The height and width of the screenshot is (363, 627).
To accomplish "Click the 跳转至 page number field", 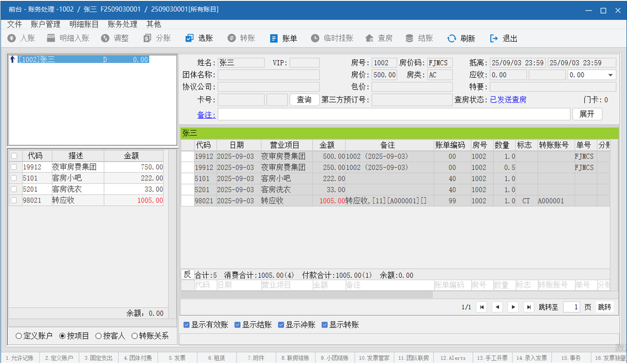I will coord(572,307).
